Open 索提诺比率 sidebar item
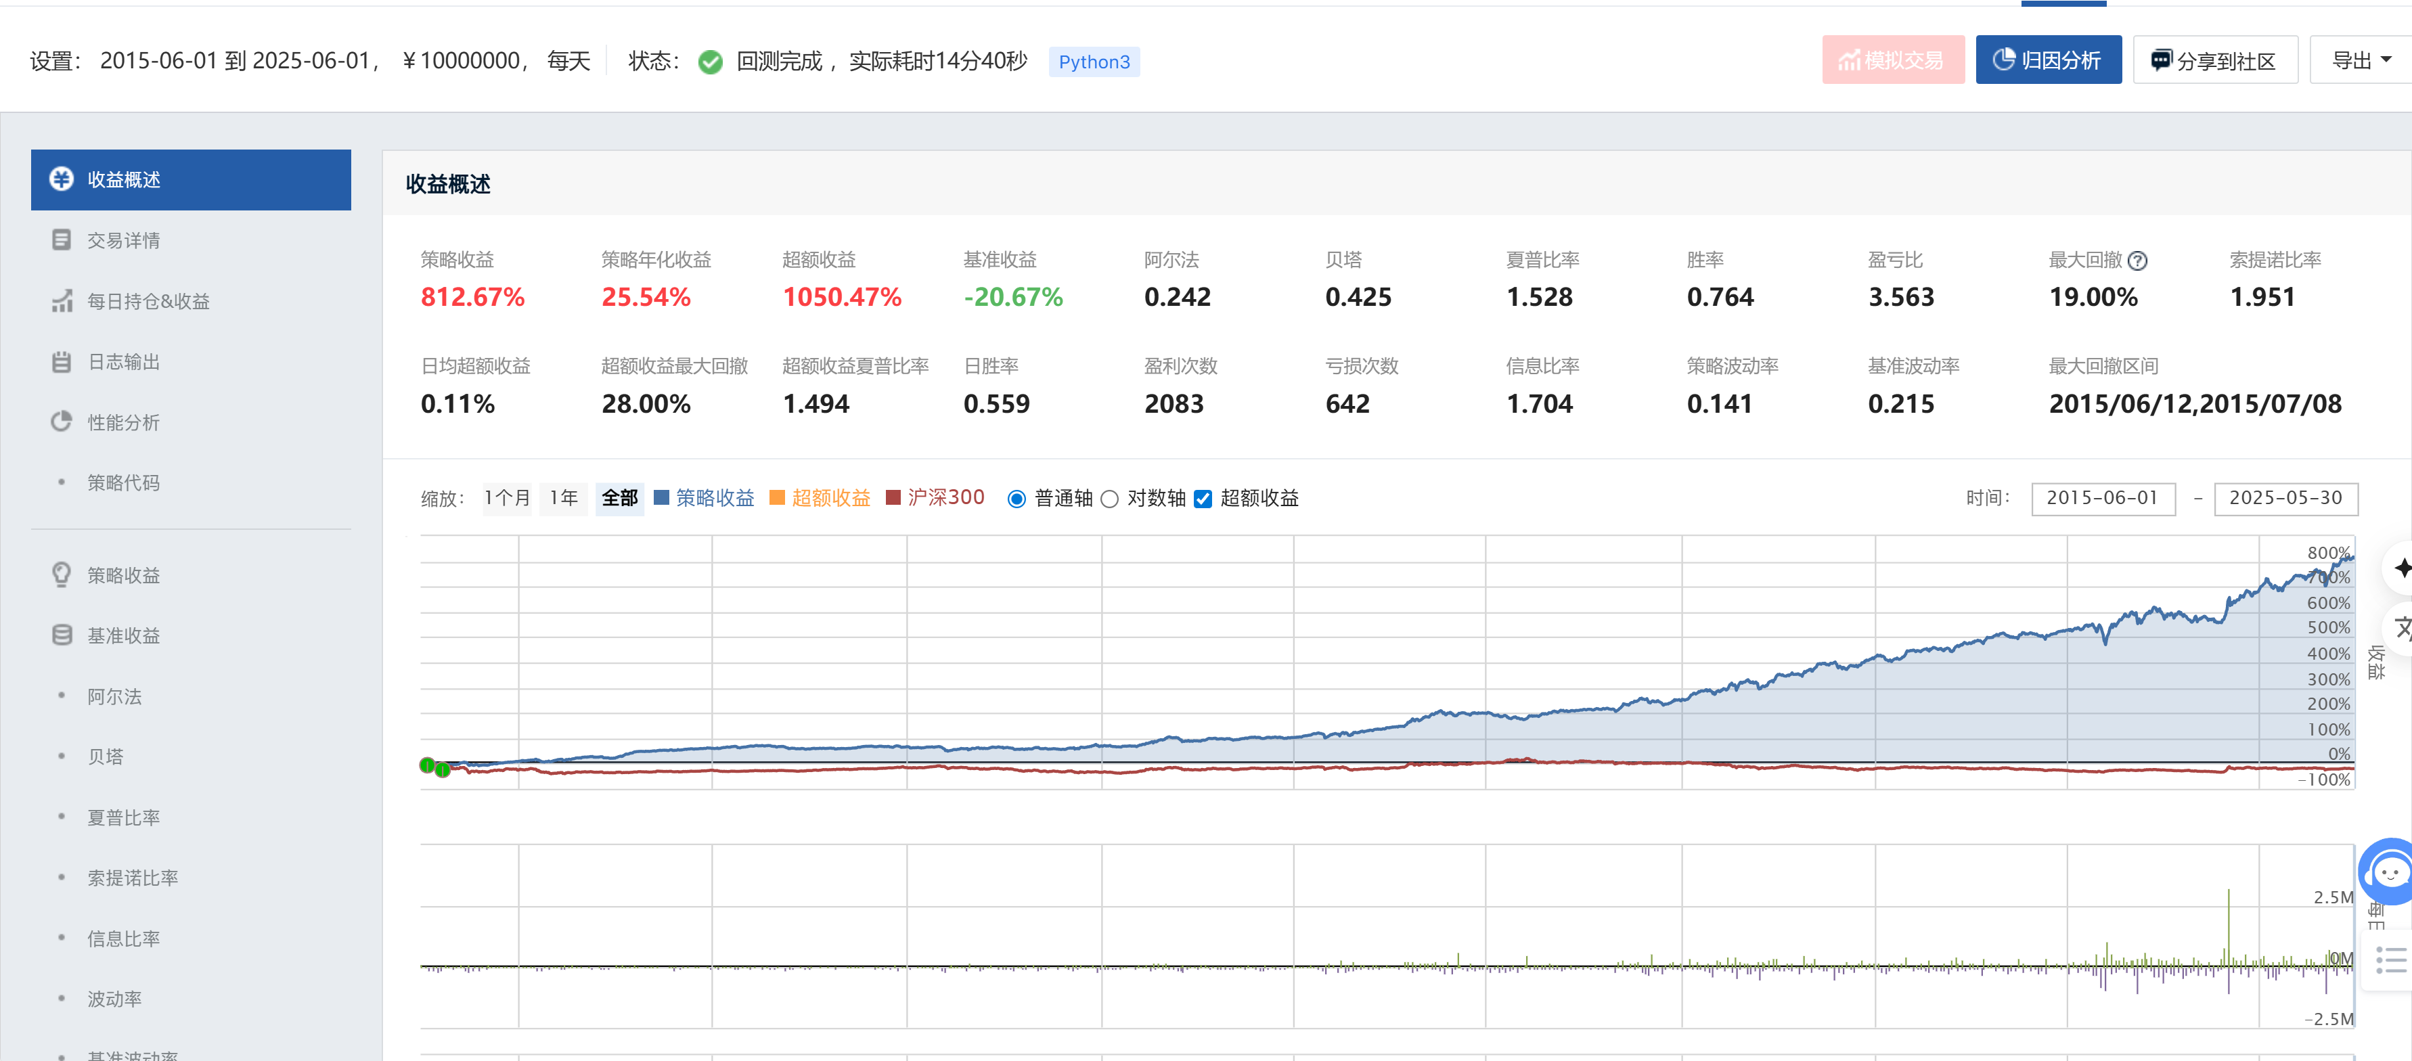The image size is (2412, 1061). [191, 878]
